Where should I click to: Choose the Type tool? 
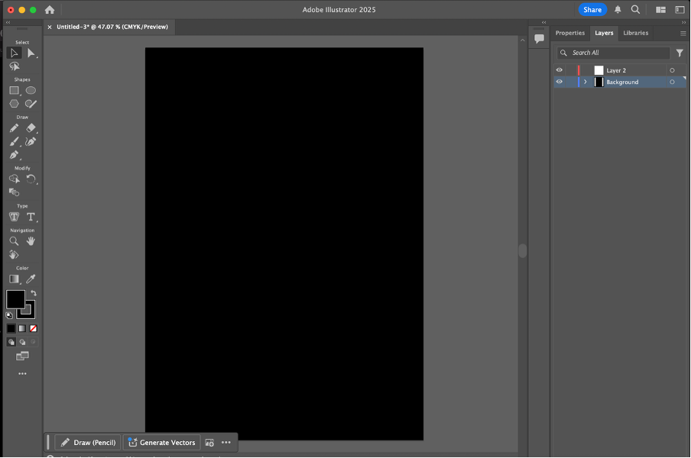pyautogui.click(x=31, y=217)
